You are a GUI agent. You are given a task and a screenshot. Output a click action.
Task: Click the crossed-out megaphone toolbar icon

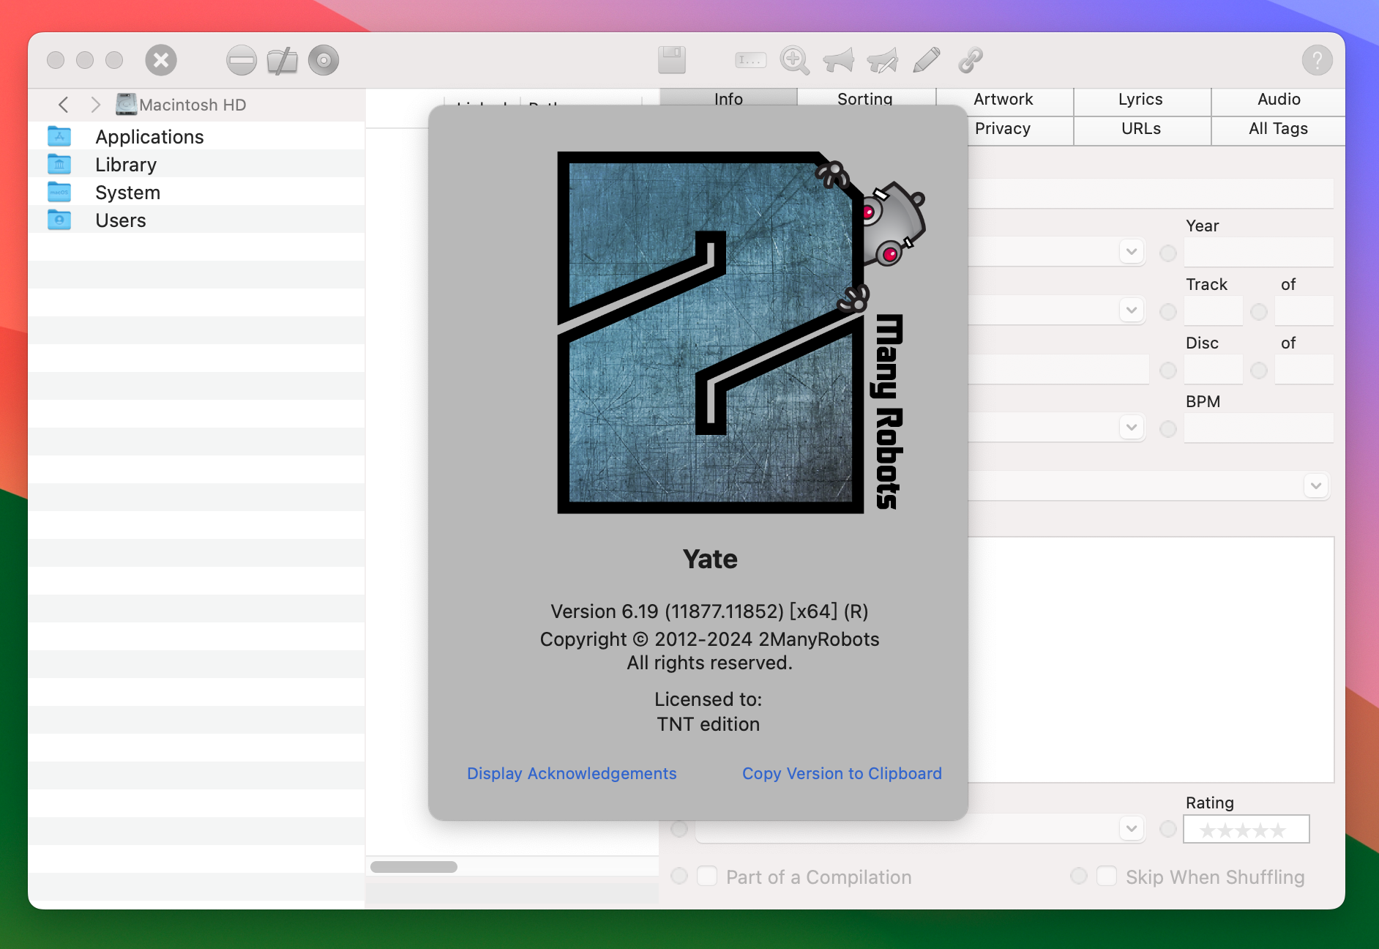[x=882, y=60]
